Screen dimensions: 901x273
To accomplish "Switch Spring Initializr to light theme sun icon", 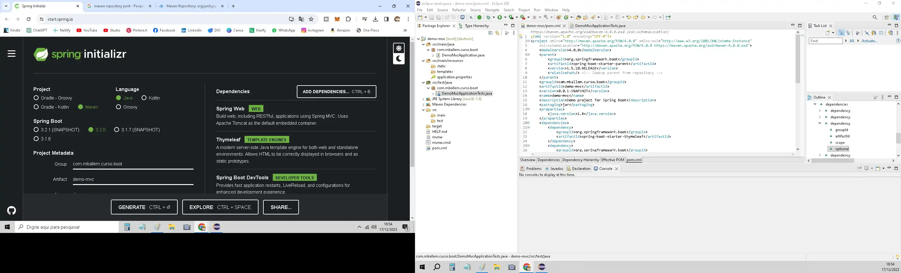I will 399,48.
